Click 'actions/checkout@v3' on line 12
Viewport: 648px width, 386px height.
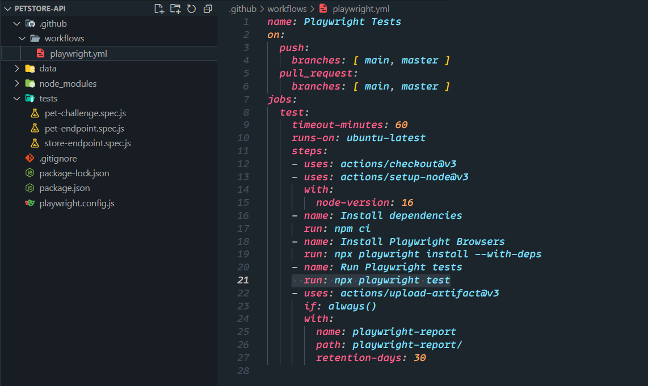398,164
